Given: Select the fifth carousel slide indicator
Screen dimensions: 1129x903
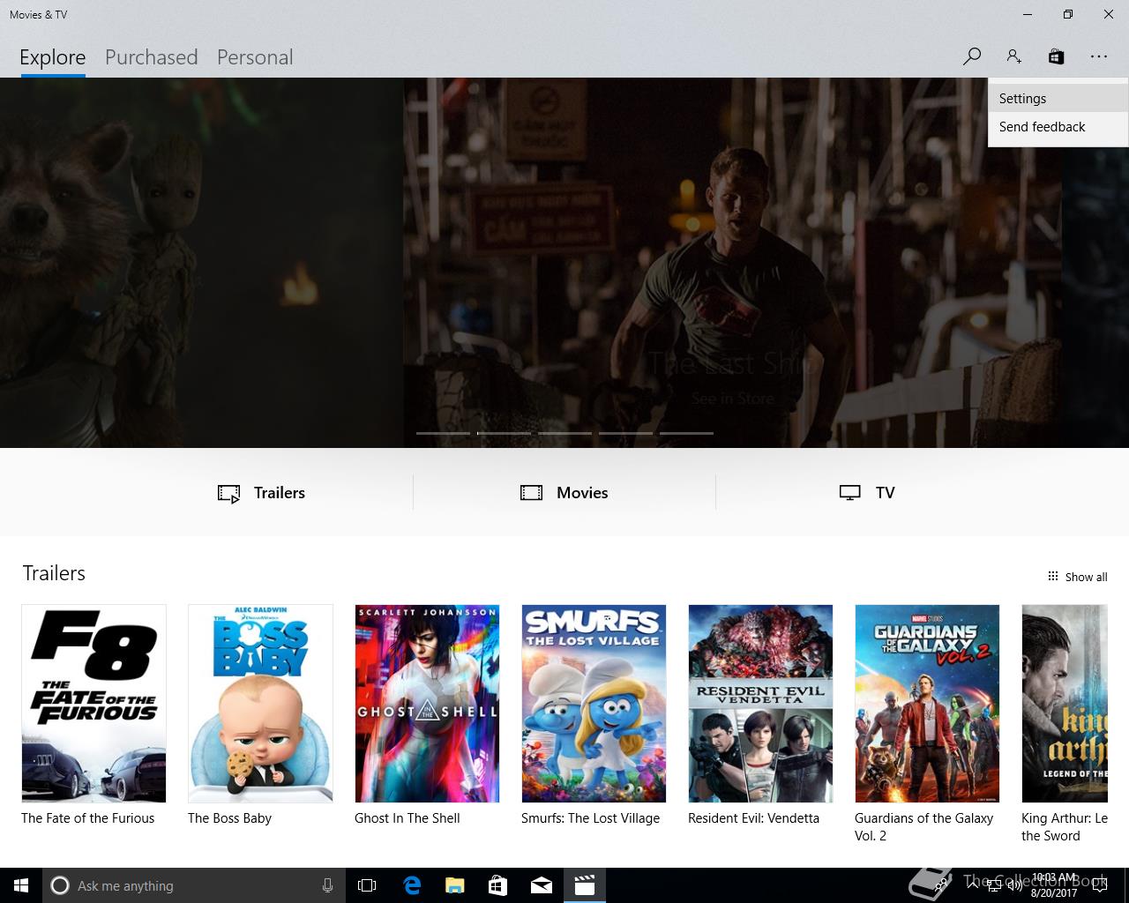Looking at the screenshot, I should point(686,433).
